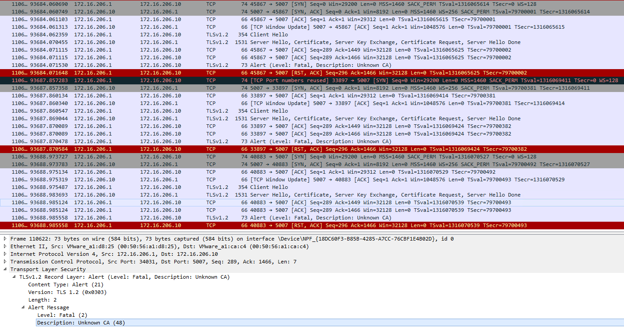Select the SYN packet at time 93688.973727
Screen dimensions: 624x333
click(x=312, y=157)
